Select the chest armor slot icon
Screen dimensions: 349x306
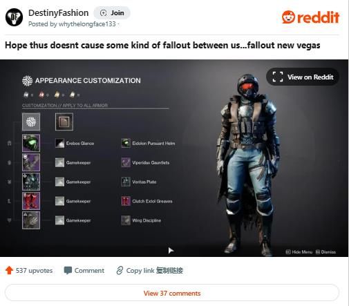pos(31,182)
